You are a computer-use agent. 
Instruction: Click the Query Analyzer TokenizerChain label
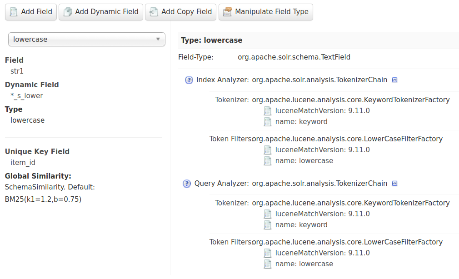tap(319, 184)
